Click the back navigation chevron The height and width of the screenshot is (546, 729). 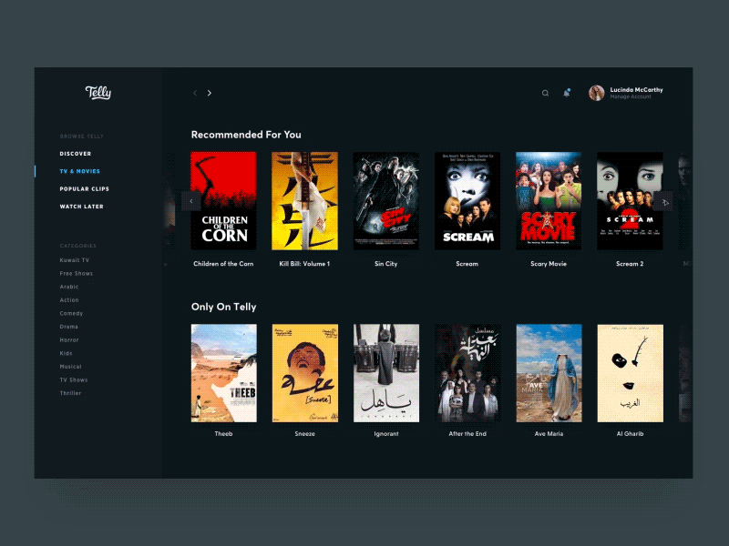(194, 92)
